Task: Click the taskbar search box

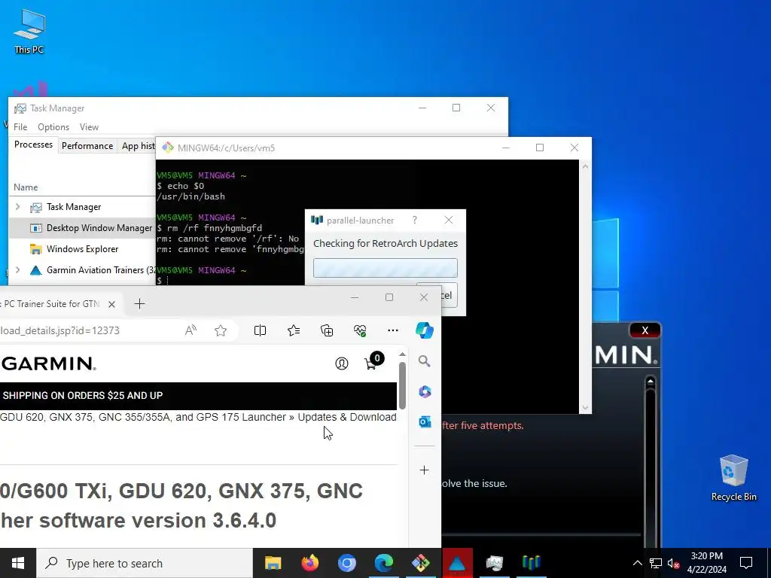Action: (x=145, y=563)
